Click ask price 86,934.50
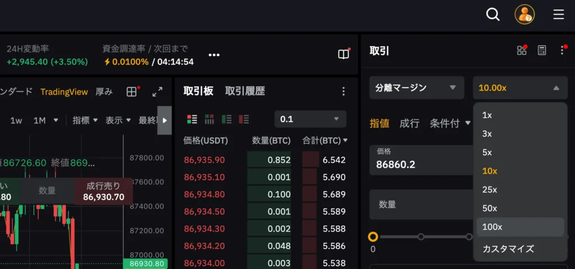575x269 pixels. tap(204, 211)
